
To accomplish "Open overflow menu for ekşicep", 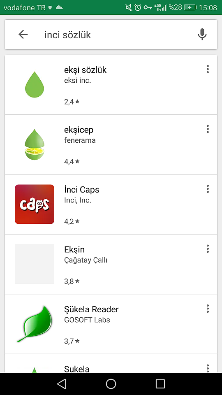I will pos(208,129).
